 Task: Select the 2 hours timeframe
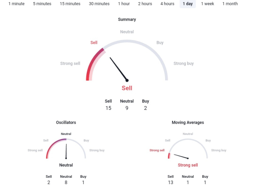[145, 4]
